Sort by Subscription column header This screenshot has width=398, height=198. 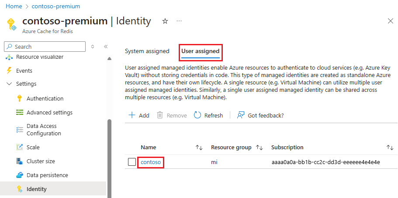pos(287,148)
